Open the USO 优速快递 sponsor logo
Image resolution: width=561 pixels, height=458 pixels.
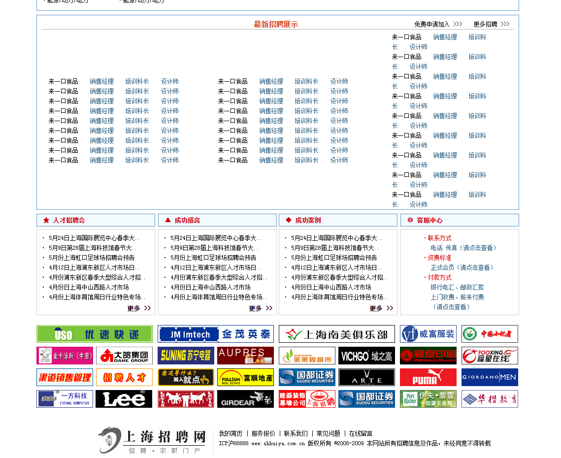pyautogui.click(x=95, y=334)
